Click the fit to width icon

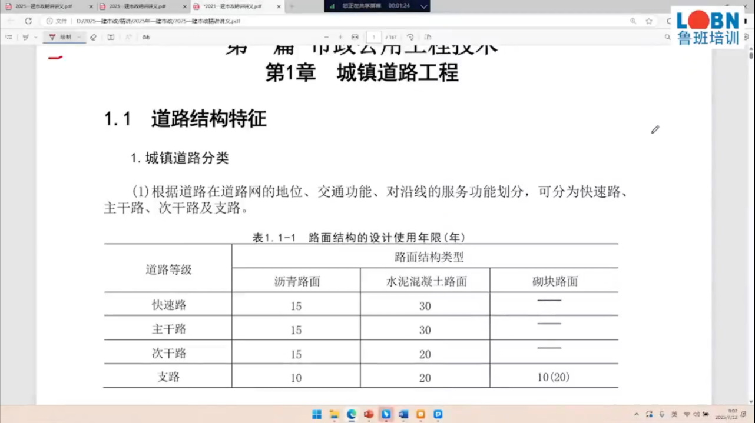point(355,37)
